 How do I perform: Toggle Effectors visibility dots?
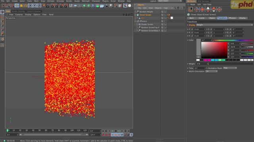click(x=164, y=21)
